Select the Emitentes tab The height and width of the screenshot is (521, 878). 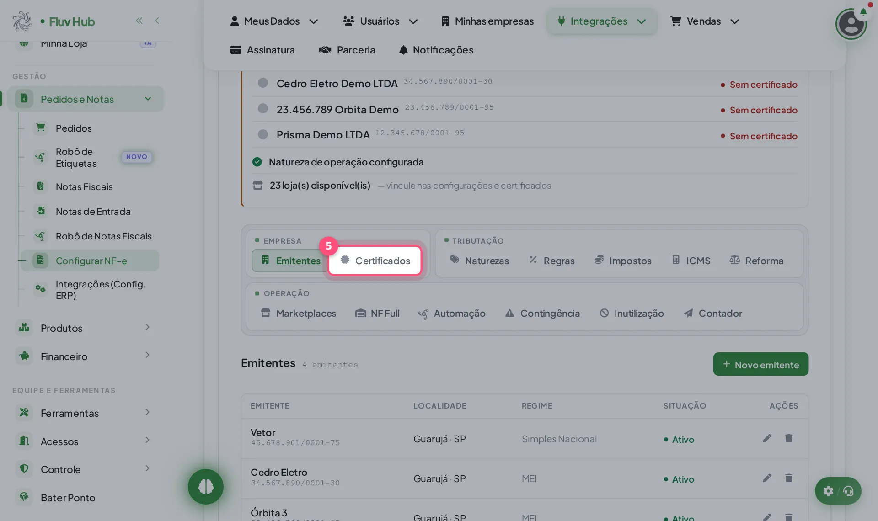(290, 260)
